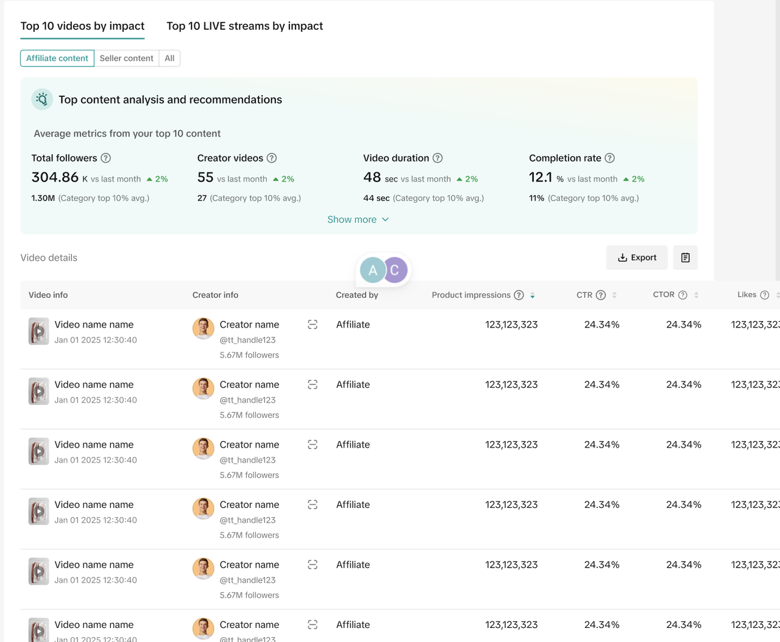Click the scan icon in first creator row
Screen dimensions: 780x642
coord(313,325)
